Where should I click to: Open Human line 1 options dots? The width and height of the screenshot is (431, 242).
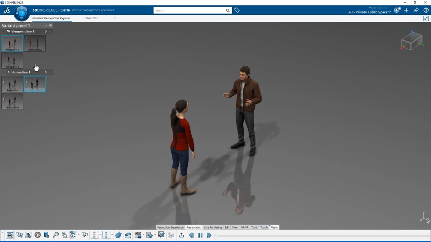point(51,72)
